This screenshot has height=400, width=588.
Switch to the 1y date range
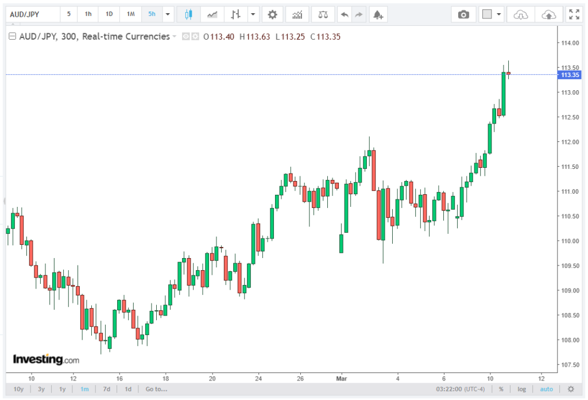pyautogui.click(x=62, y=389)
